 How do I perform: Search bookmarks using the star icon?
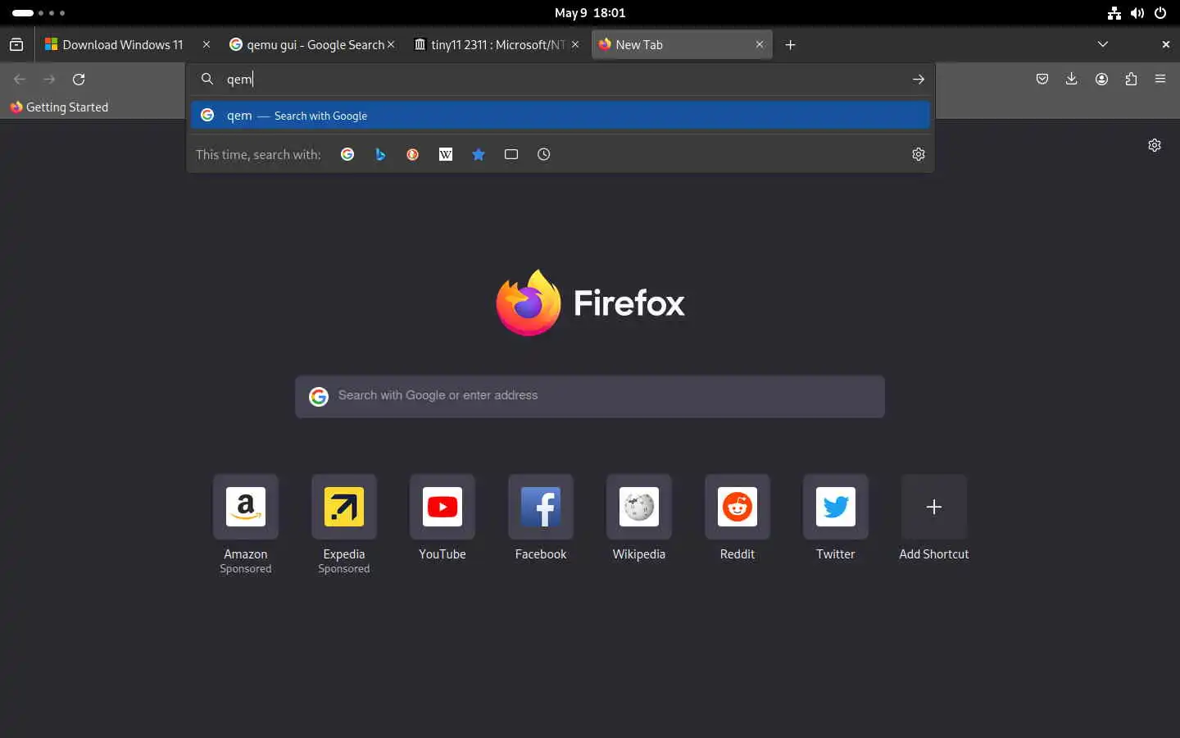pos(479,154)
